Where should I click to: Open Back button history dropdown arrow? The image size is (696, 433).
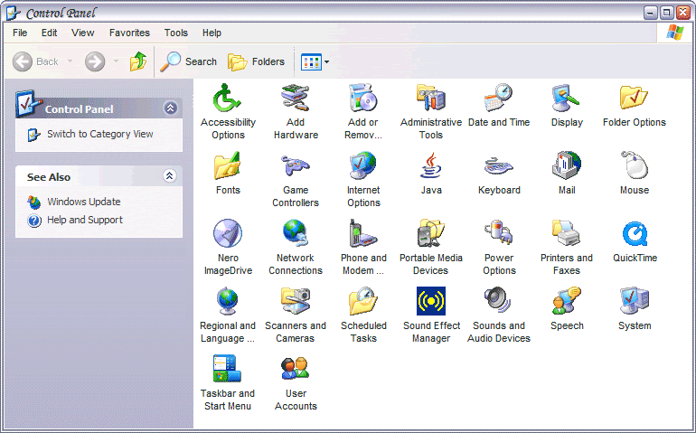(71, 61)
